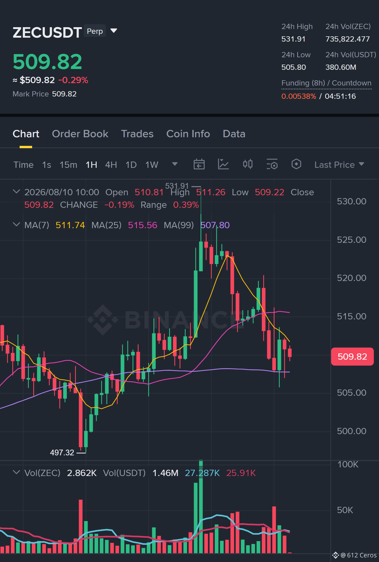Click the MA(99) value 507.80

point(215,225)
